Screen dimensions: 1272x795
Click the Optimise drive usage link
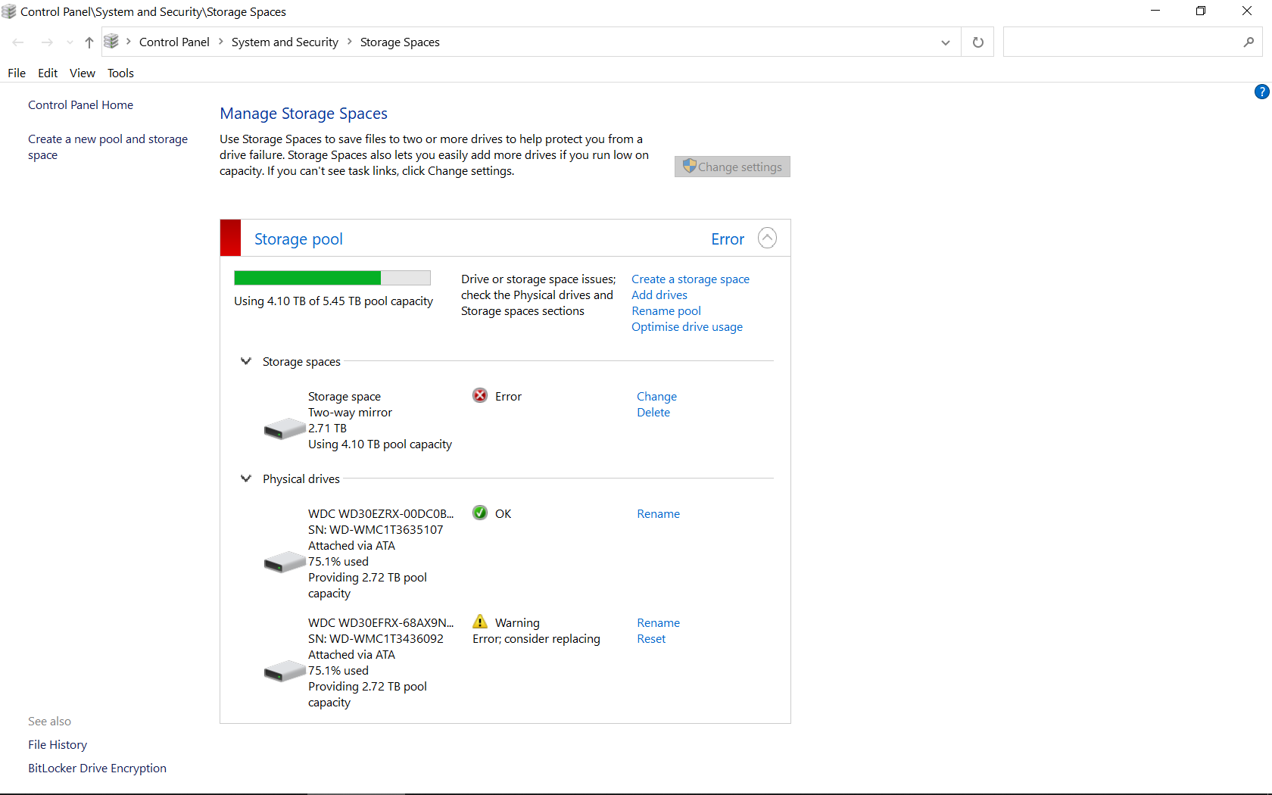click(687, 326)
